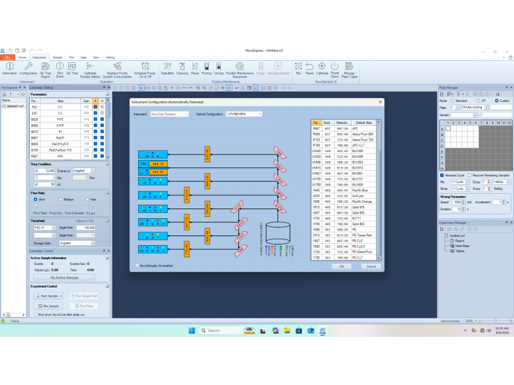
Task: Select the Medium flow rate option
Action: (x=60, y=200)
